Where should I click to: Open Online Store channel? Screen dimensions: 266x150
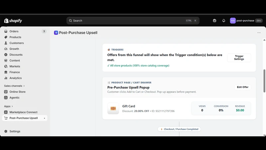click(18, 92)
